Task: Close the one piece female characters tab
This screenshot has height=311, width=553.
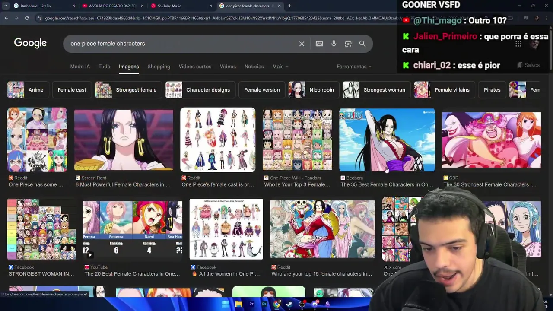Action: [280, 6]
